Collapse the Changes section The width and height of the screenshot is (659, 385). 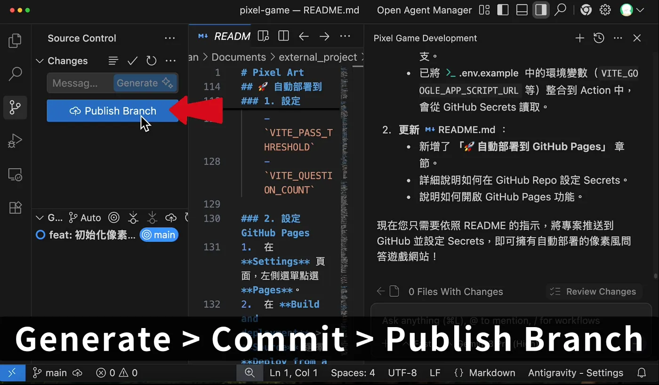40,61
